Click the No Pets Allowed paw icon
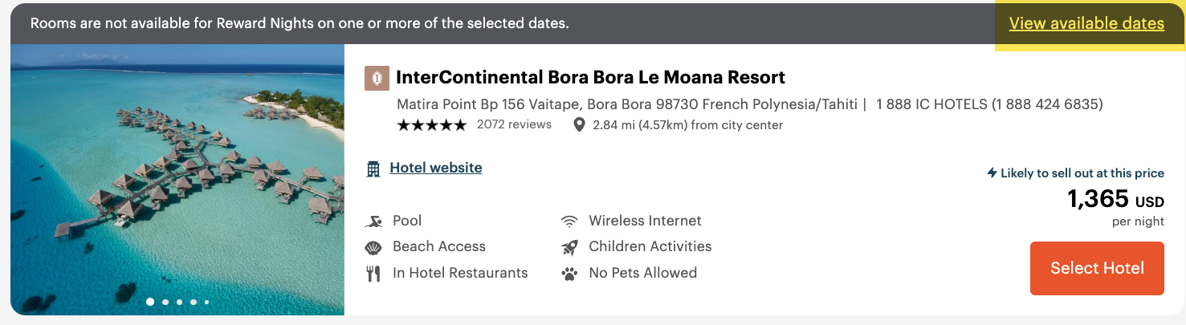The image size is (1186, 325). (569, 274)
